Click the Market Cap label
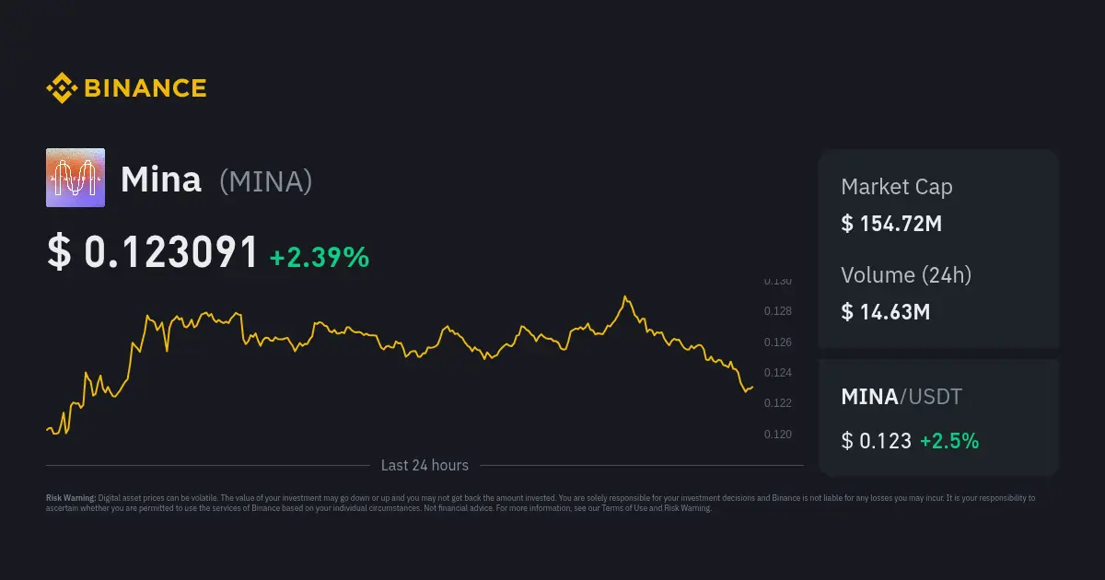 pyautogui.click(x=897, y=187)
